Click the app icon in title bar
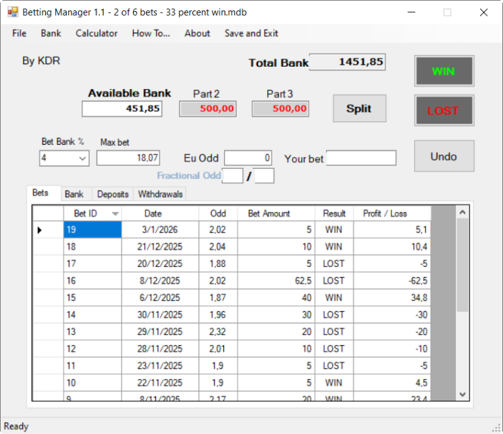The image size is (503, 434). point(12,12)
